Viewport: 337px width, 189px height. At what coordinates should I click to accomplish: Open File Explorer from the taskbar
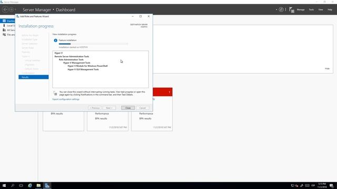point(38,185)
